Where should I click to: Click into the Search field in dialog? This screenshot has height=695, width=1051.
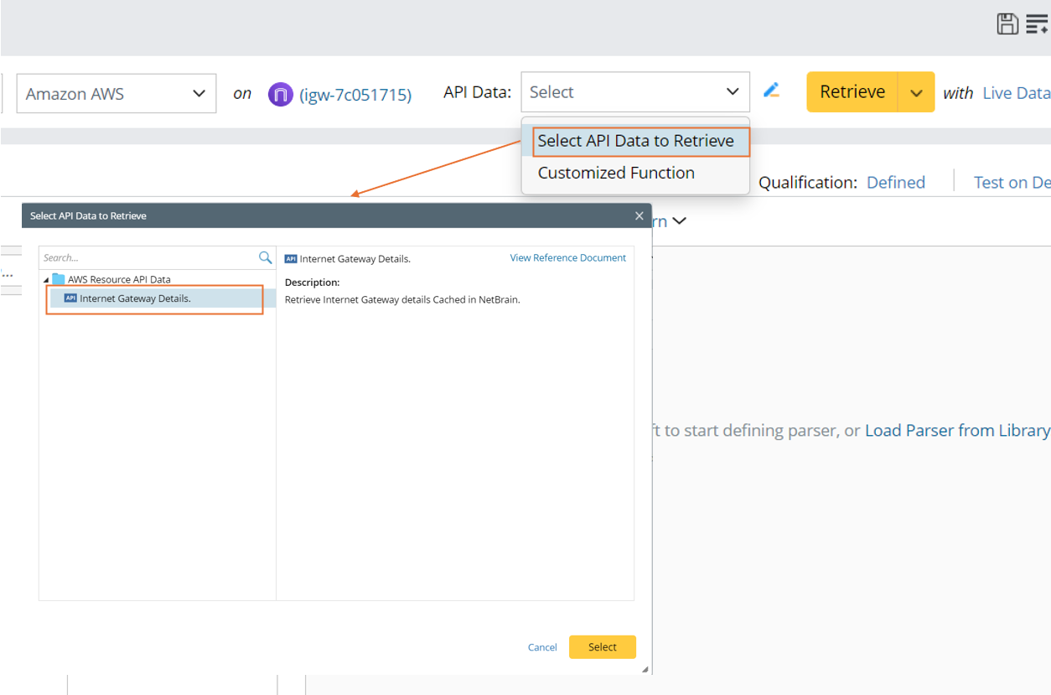pyautogui.click(x=147, y=257)
